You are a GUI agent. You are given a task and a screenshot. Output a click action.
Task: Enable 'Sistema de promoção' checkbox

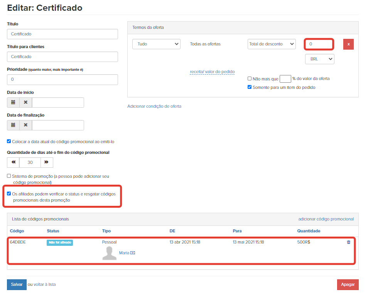9,176
